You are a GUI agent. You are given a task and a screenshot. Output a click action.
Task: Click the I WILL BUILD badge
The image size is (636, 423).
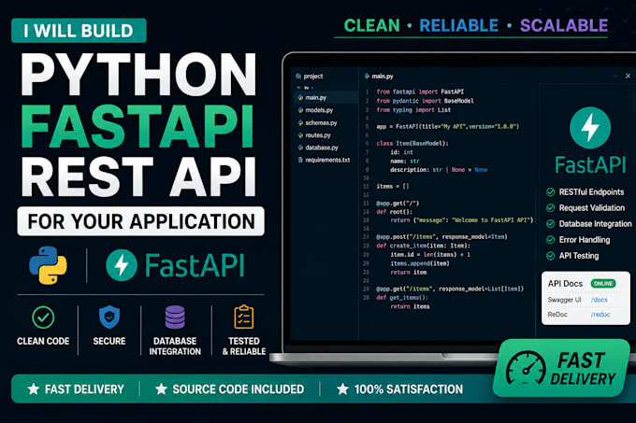click(79, 31)
